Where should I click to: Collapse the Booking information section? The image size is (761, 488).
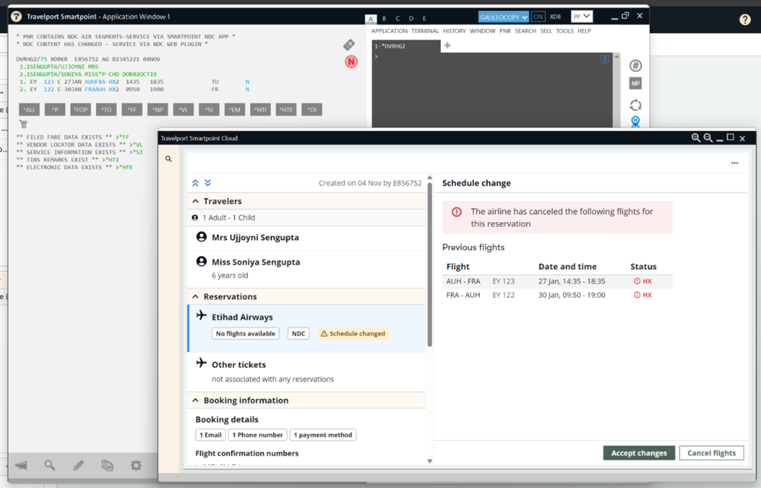pyautogui.click(x=195, y=401)
